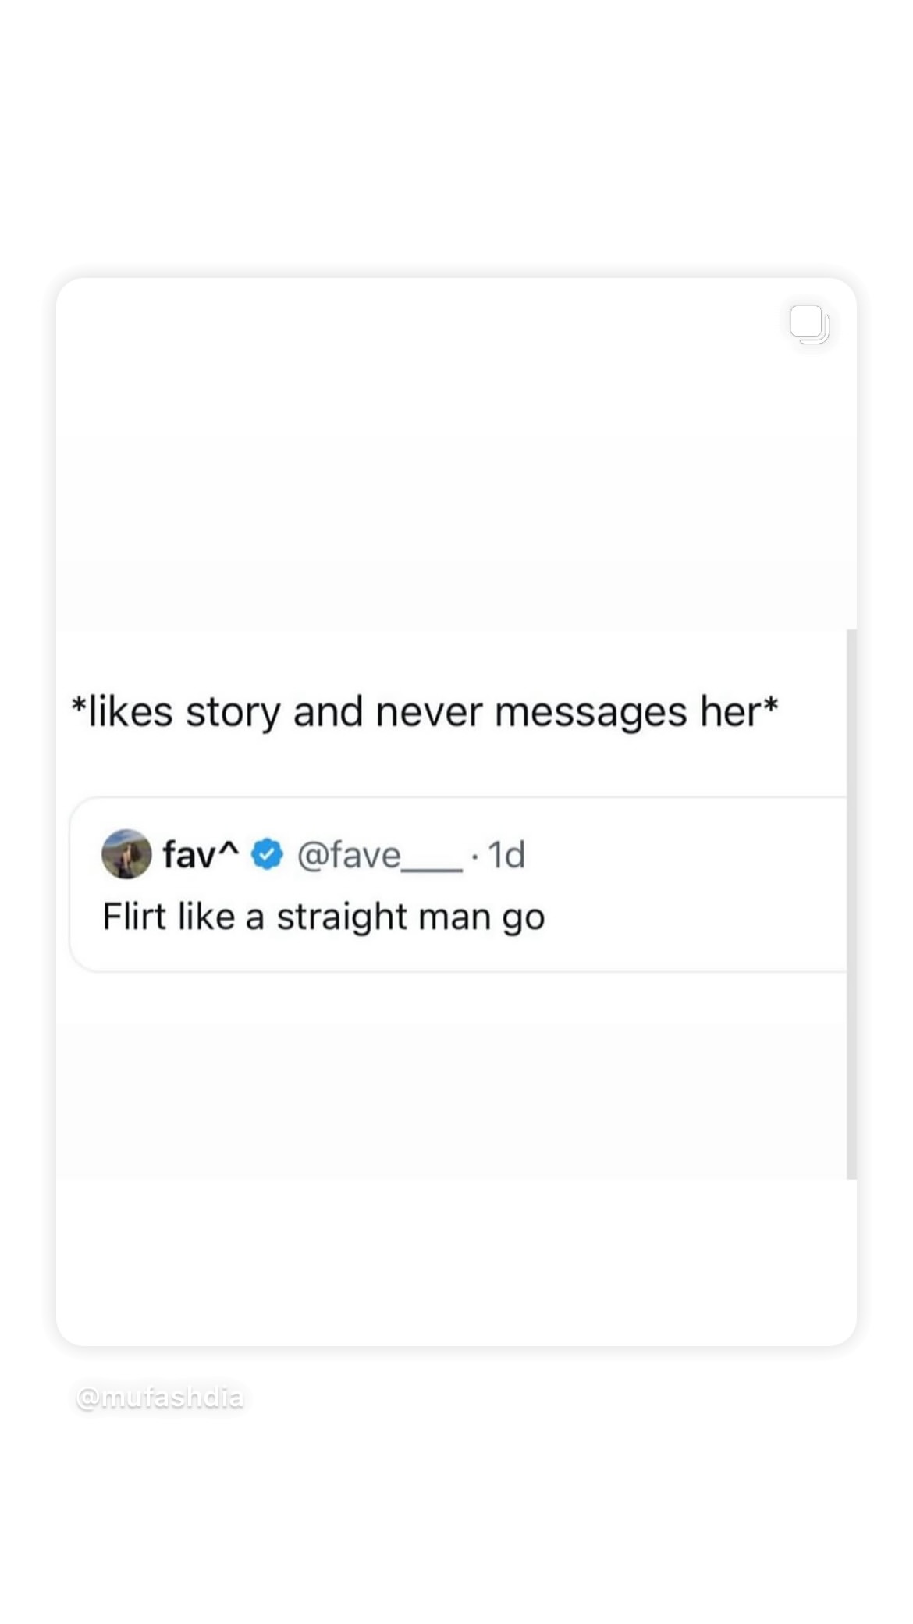Image resolution: width=913 pixels, height=1624 pixels.
Task: Tap the blank lower area of shared post
Action: point(456,1171)
